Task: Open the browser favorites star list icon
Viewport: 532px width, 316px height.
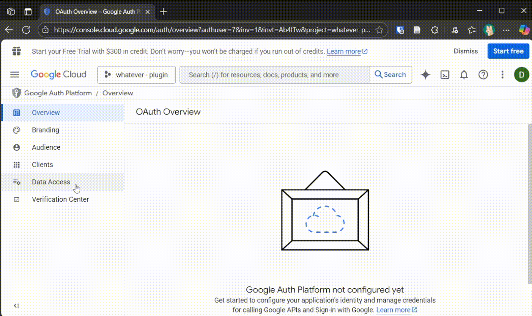Action: [471, 30]
